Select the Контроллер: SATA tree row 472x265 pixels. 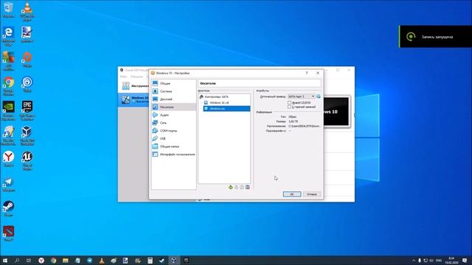click(224, 96)
